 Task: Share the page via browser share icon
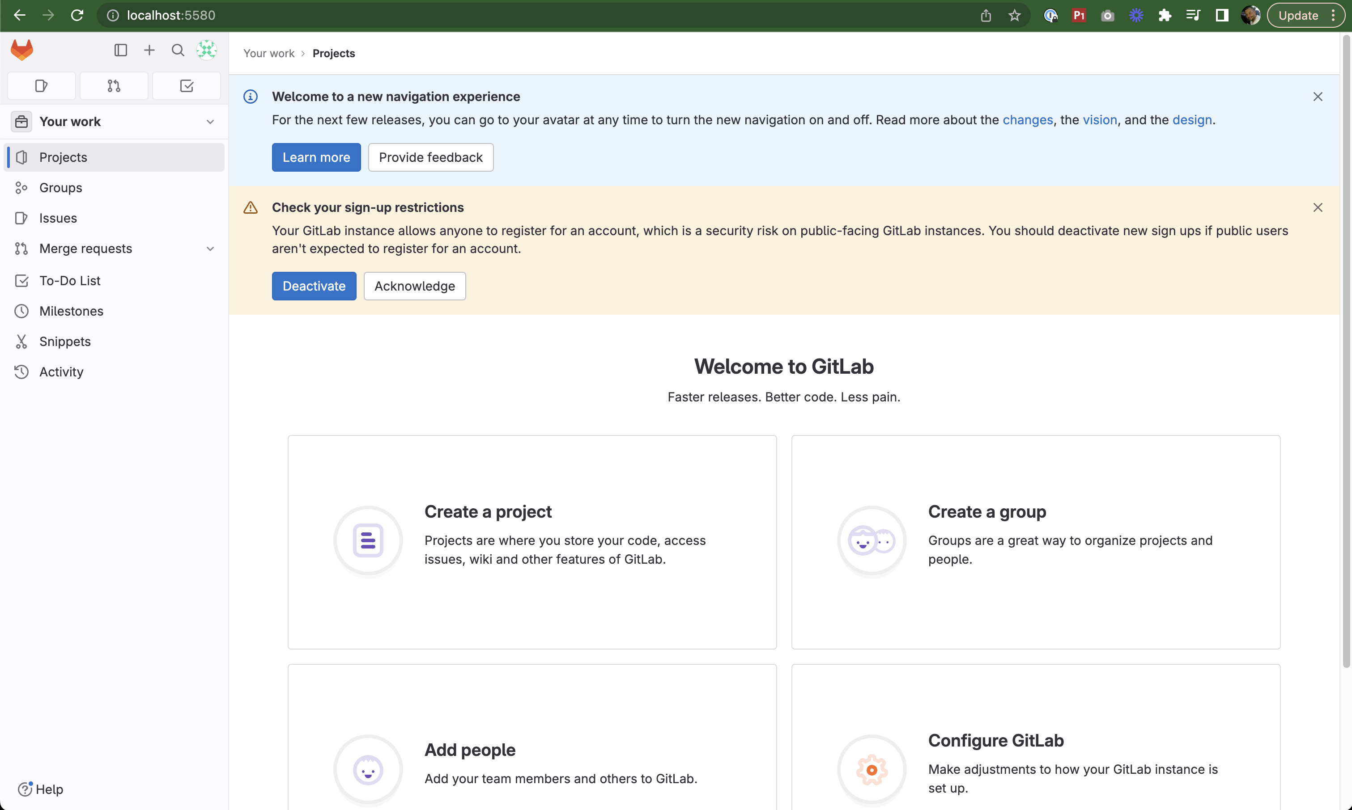986,15
